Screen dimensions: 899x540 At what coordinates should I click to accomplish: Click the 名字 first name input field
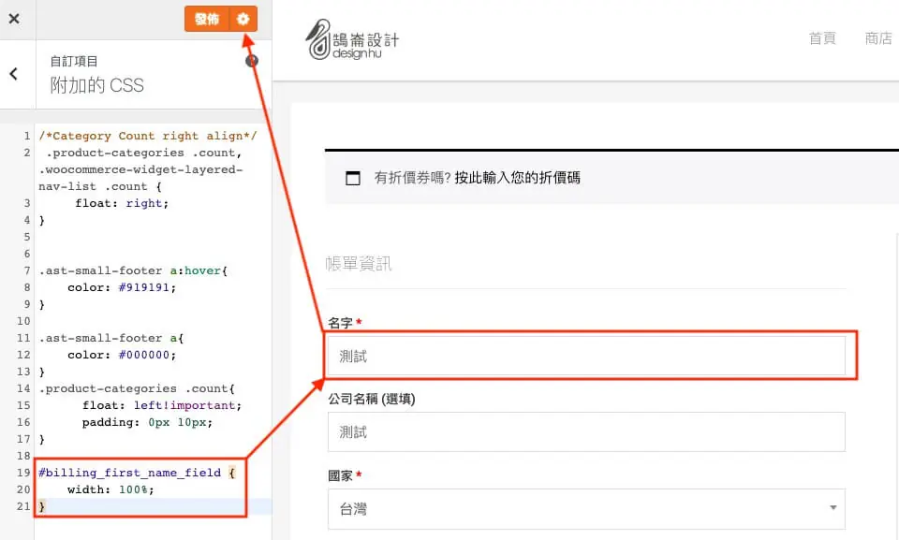tap(586, 356)
